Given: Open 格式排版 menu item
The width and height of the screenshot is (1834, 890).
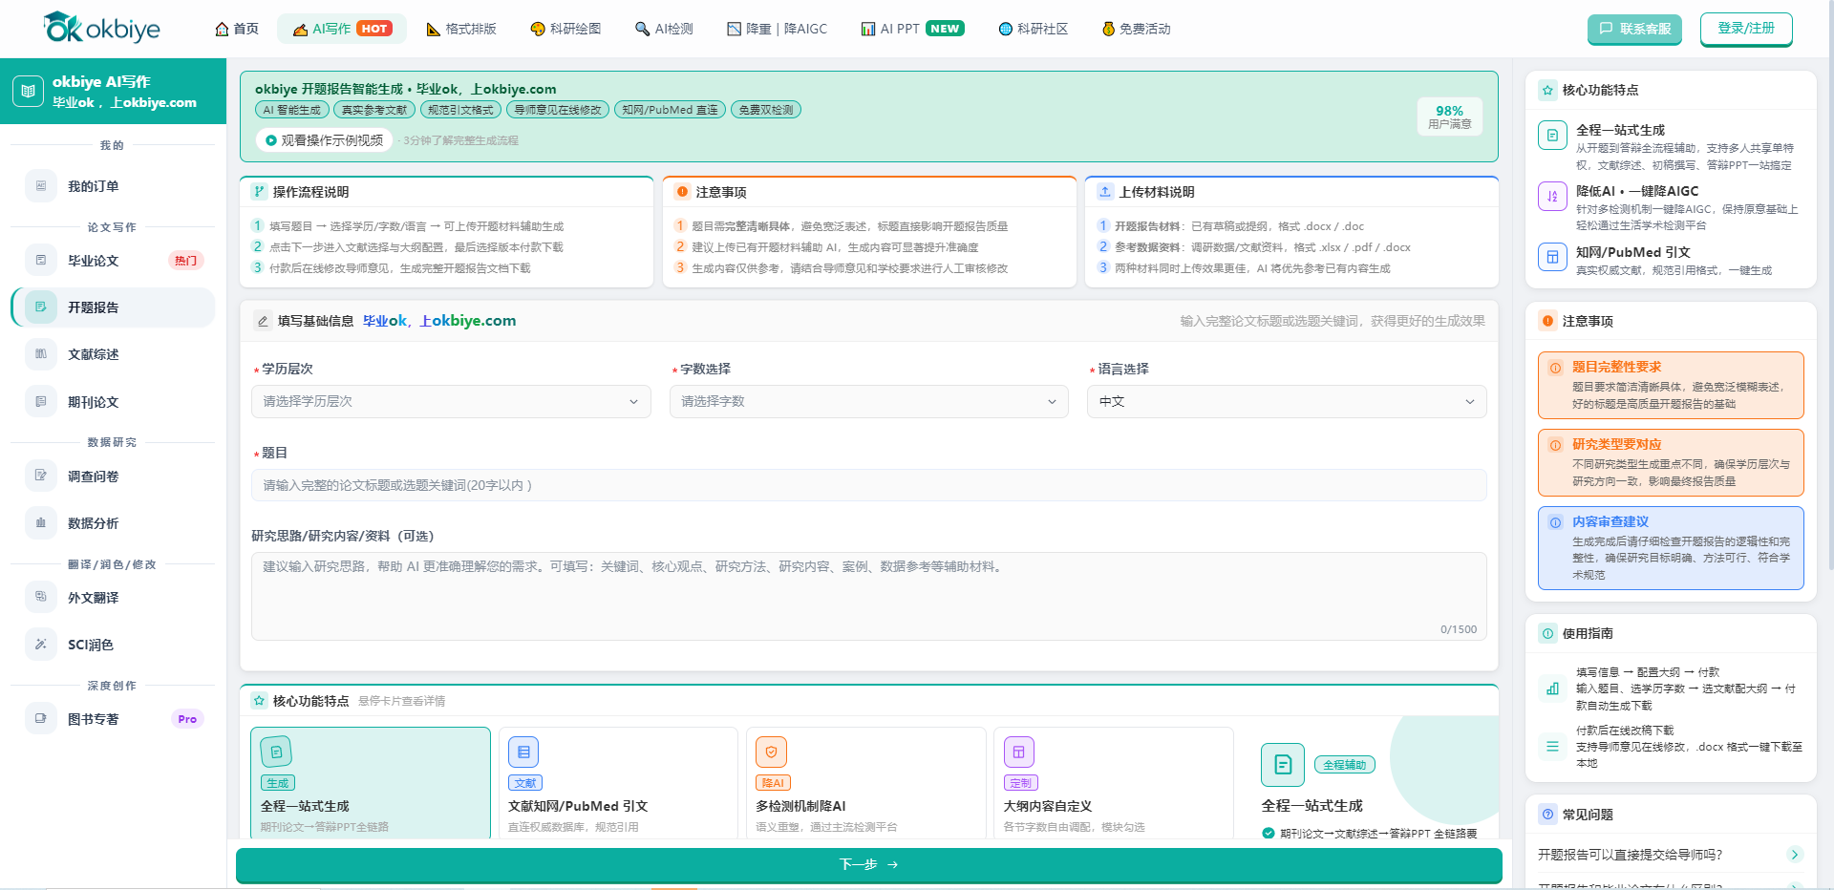Looking at the screenshot, I should (461, 29).
